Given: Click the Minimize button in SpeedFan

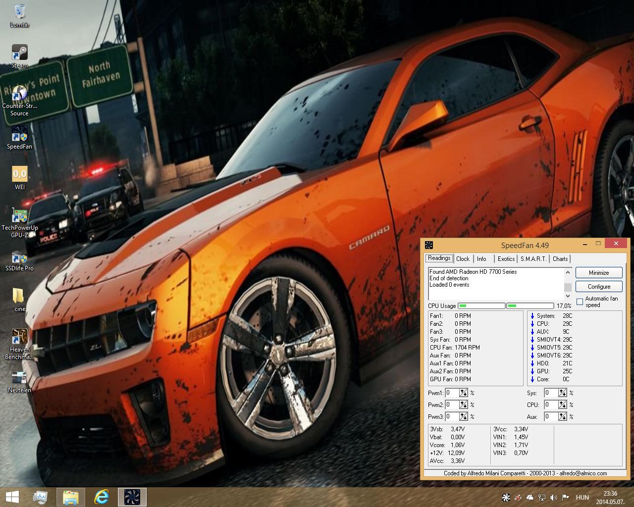Looking at the screenshot, I should (599, 273).
